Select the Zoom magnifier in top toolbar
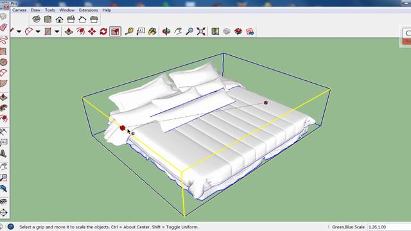Screen dimensions: 411x231 [189, 31]
